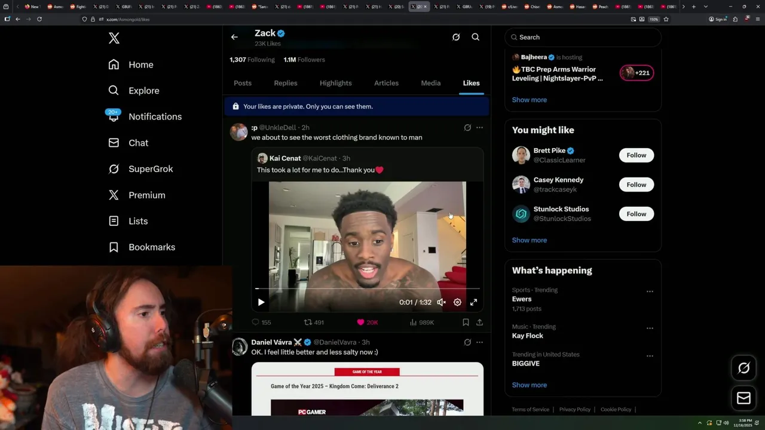Show more under You might like
Screen dimensions: 765x430
[530, 240]
